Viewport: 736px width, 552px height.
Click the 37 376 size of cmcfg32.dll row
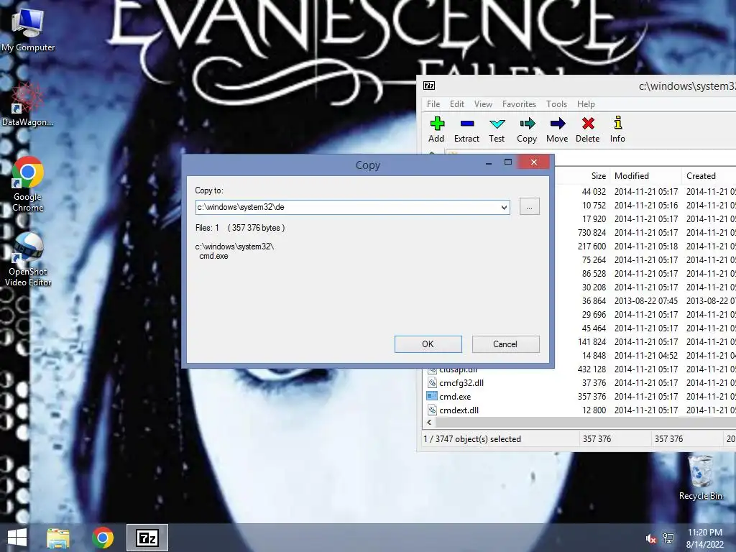point(594,383)
